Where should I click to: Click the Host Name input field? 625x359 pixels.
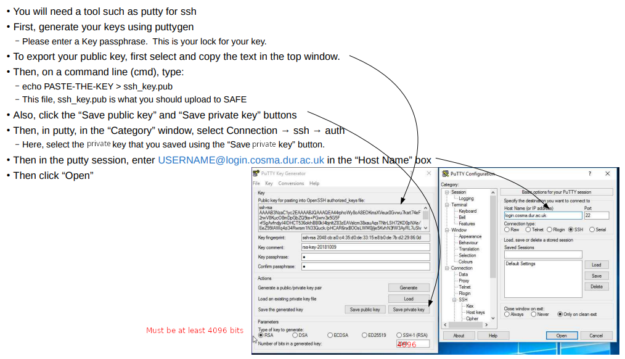pos(543,215)
